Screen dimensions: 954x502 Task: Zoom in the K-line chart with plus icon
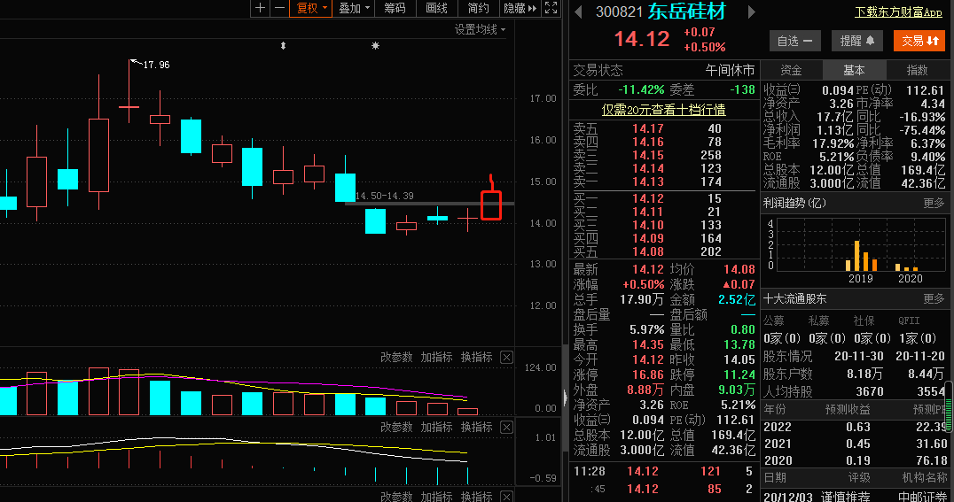pyautogui.click(x=260, y=8)
